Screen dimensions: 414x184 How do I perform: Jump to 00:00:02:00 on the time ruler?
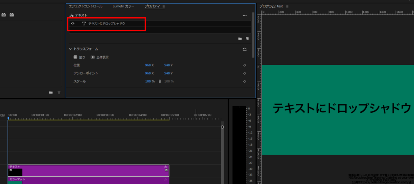[x=73, y=115]
